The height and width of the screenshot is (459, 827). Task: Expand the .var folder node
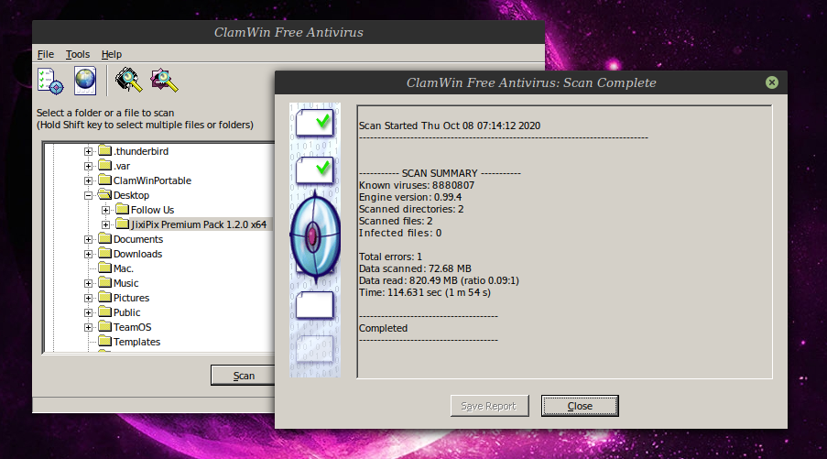pos(88,166)
